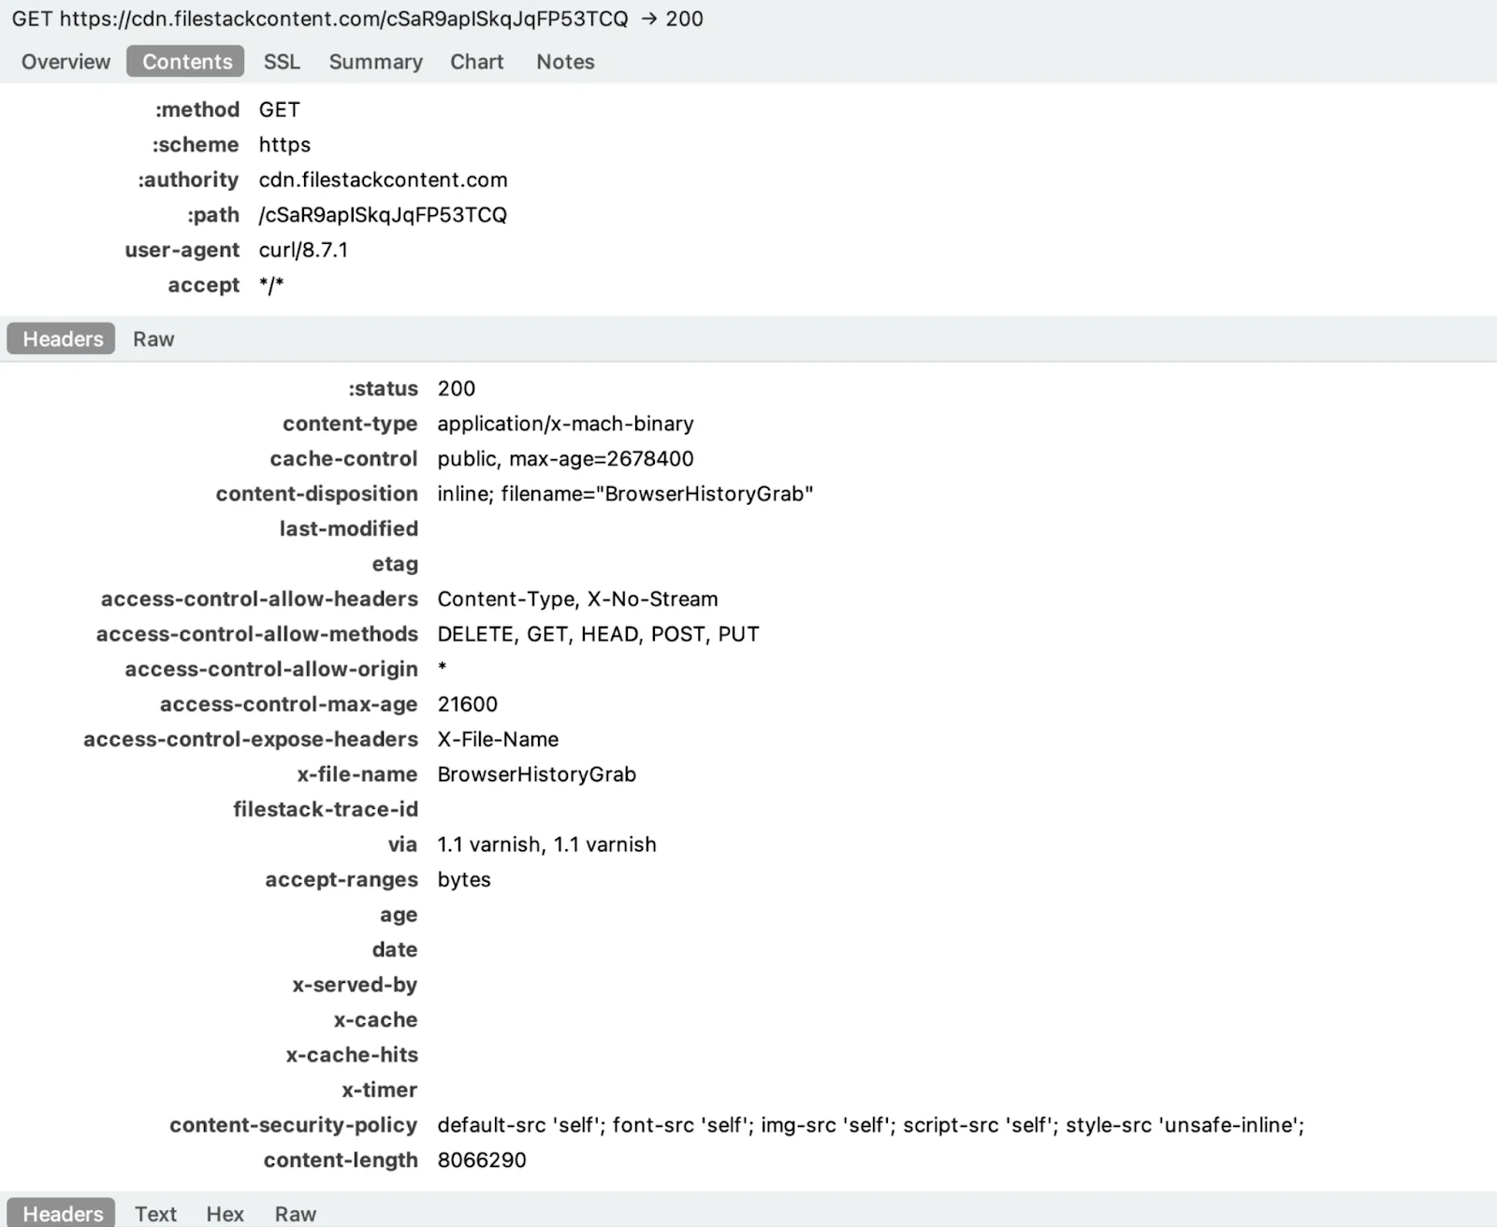Switch request view to Raw
Viewport: 1497px width, 1227px height.
(153, 339)
